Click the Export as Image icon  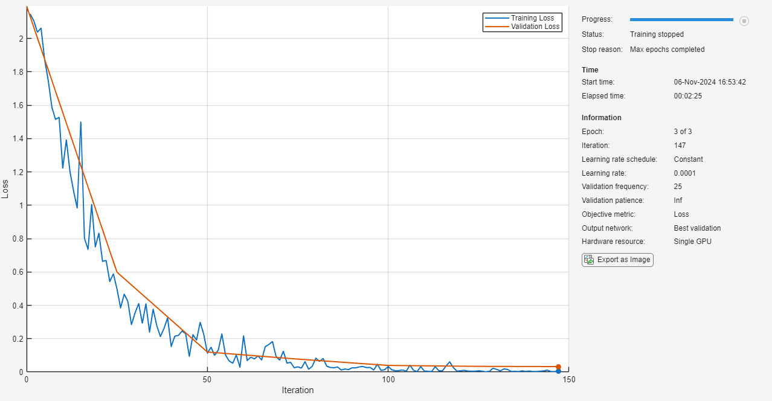click(589, 260)
